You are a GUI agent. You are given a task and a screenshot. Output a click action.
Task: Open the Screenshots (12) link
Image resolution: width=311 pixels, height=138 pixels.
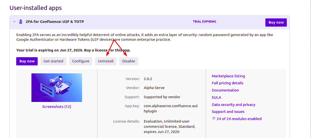pos(57,107)
